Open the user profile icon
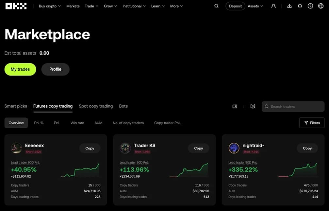Screen dimensions: 329x211 click(x=273, y=6)
